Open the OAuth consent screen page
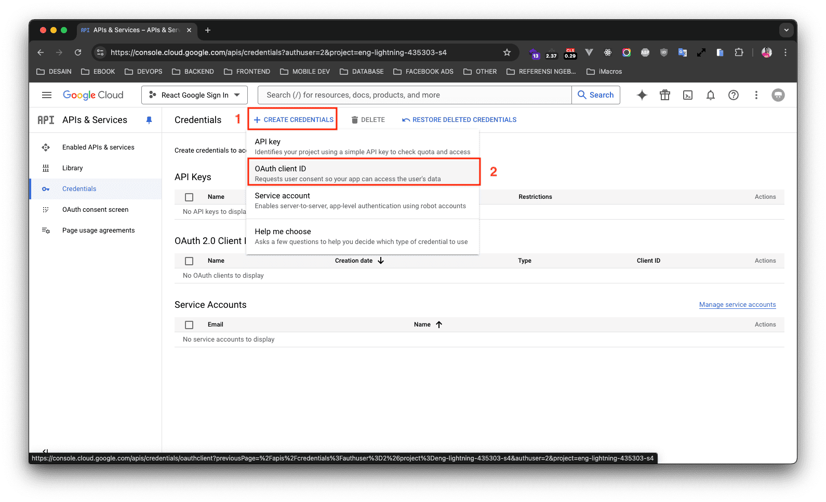The width and height of the screenshot is (826, 502). tap(95, 210)
